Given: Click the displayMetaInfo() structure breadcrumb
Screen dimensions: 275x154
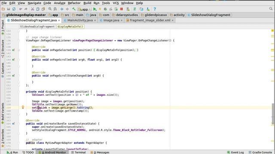Looking at the screenshot, I should [x=70, y=27].
